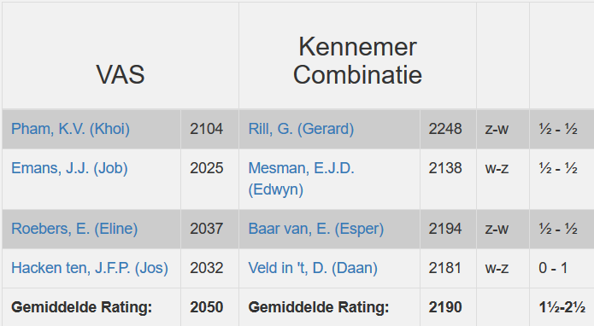
Task: Select the 0 - 1 result cell
Action: tap(553, 268)
